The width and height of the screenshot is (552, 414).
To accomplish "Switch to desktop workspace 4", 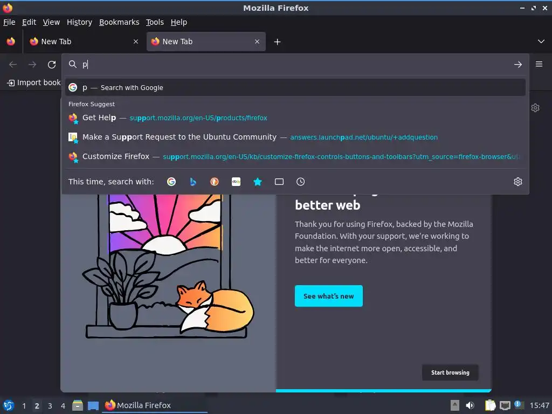I will 63,406.
